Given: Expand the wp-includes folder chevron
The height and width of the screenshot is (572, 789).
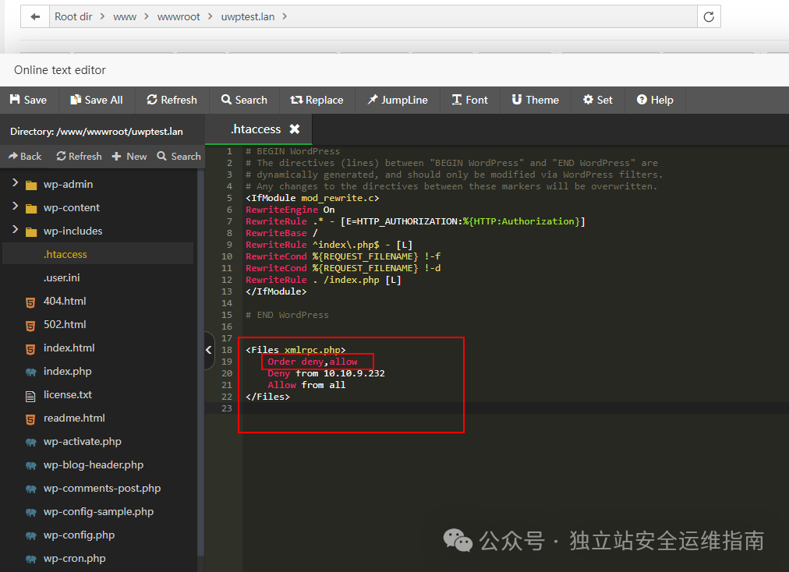Looking at the screenshot, I should [15, 230].
